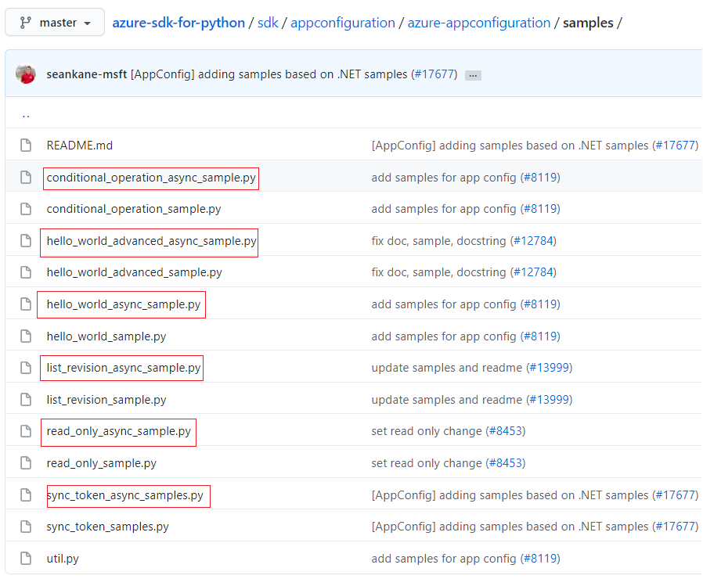Open #8119 link in hello_world_sample.py row

pyautogui.click(x=540, y=336)
